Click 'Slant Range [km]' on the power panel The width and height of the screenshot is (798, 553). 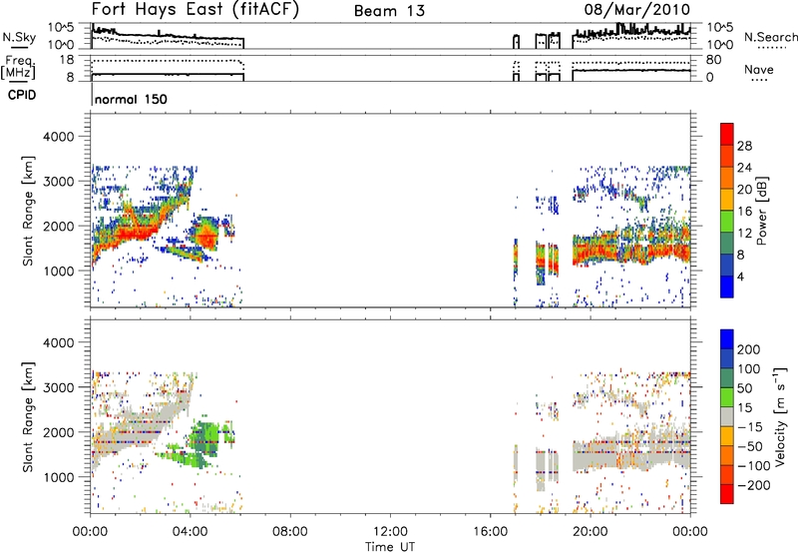pyautogui.click(x=28, y=211)
